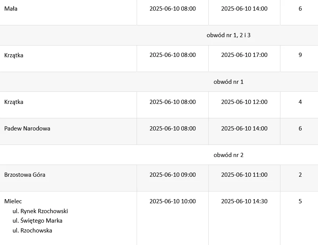Click start time 2025-06-10 09:00 cell

[x=173, y=175]
